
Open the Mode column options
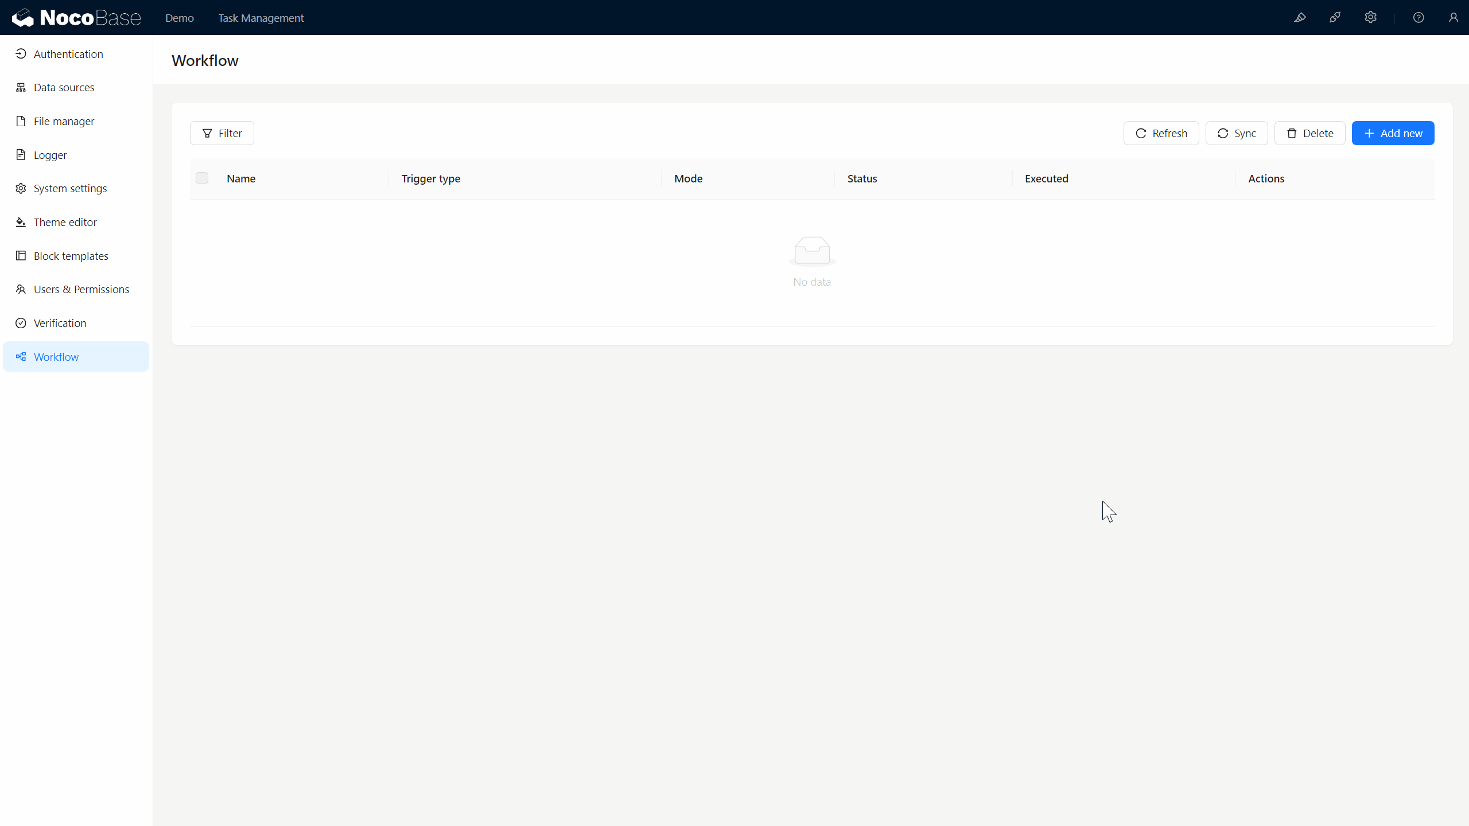(689, 178)
